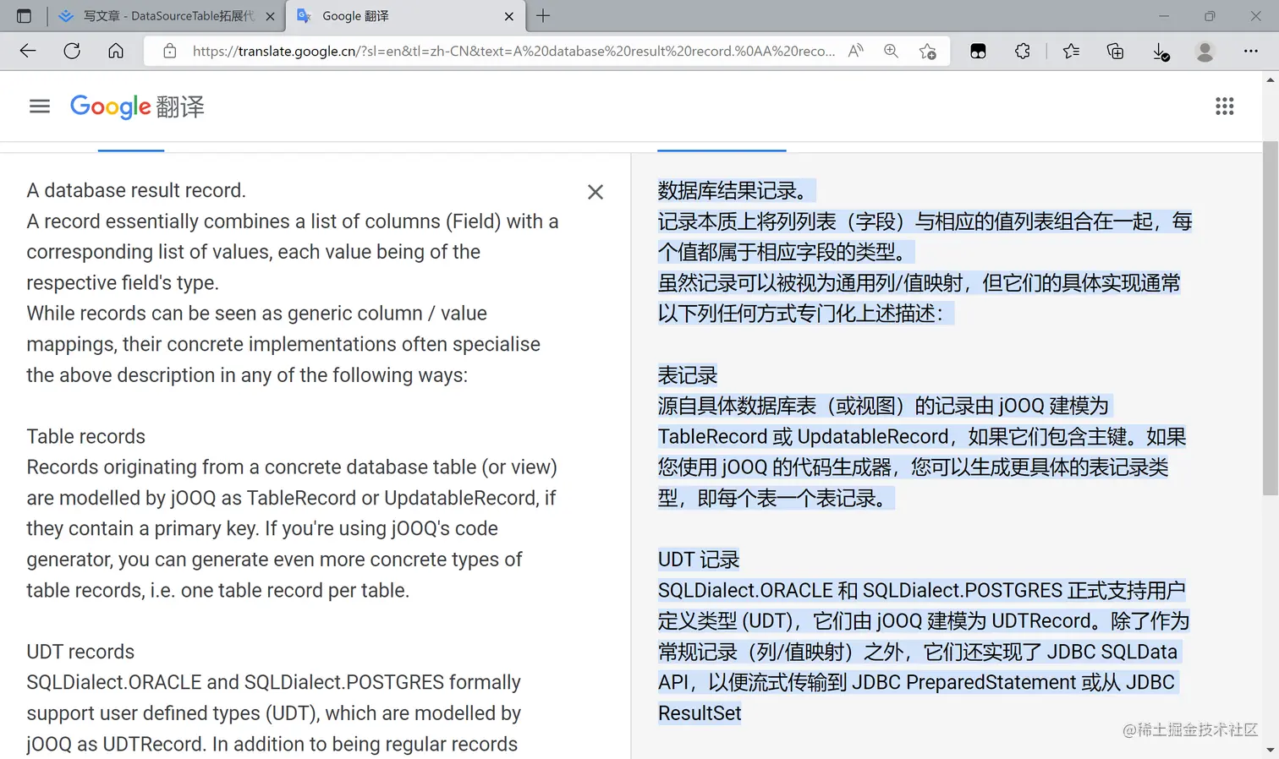This screenshot has width=1279, height=759.
Task: Click the translate.google.cn address bar
Action: [x=513, y=52]
